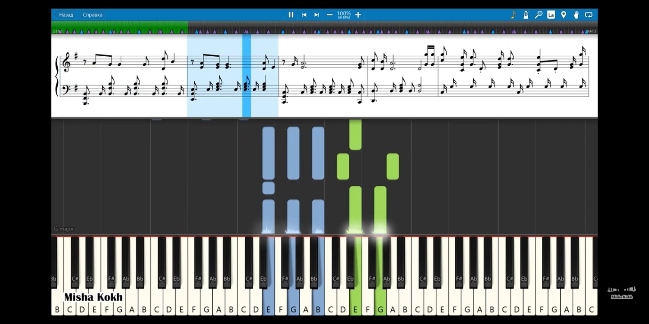Toggle the loop icon
The height and width of the screenshot is (324, 649).
click(x=589, y=15)
